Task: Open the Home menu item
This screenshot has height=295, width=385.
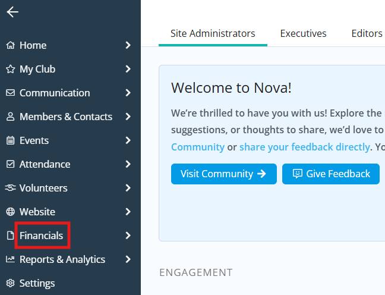Action: point(33,45)
